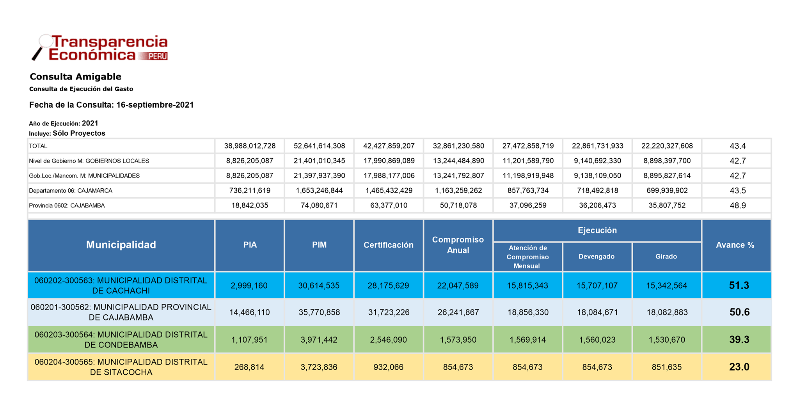Select Nivel de Gobierno M: Gobiernos Locales
Screen dimensions: 799x409
click(x=89, y=161)
